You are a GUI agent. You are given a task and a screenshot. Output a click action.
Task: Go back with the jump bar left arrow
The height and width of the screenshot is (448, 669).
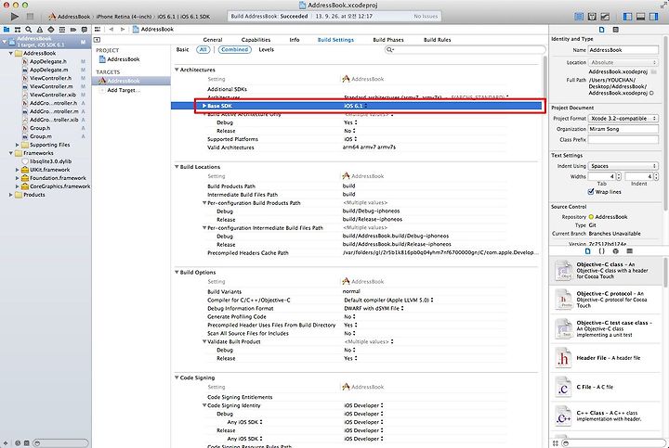tap(111, 30)
